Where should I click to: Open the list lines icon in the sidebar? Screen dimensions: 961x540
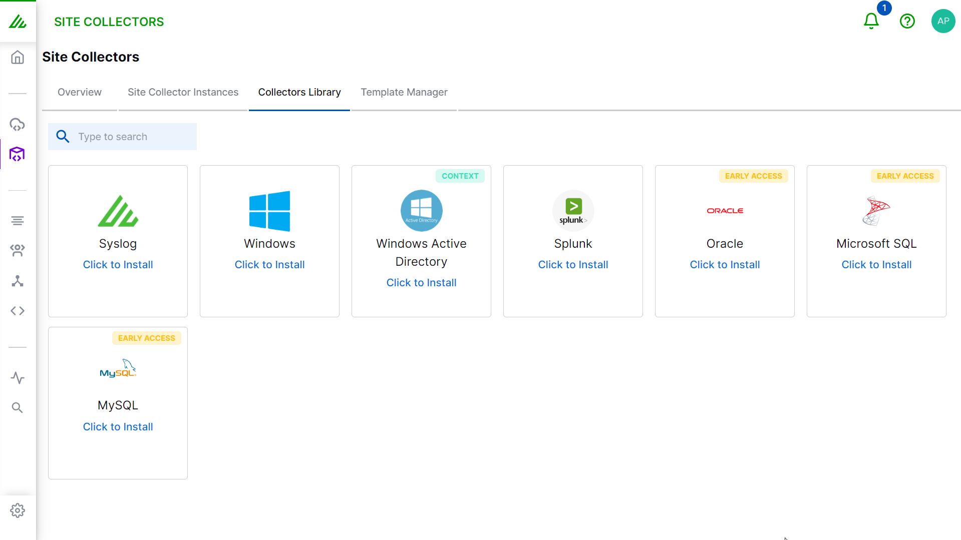(18, 221)
